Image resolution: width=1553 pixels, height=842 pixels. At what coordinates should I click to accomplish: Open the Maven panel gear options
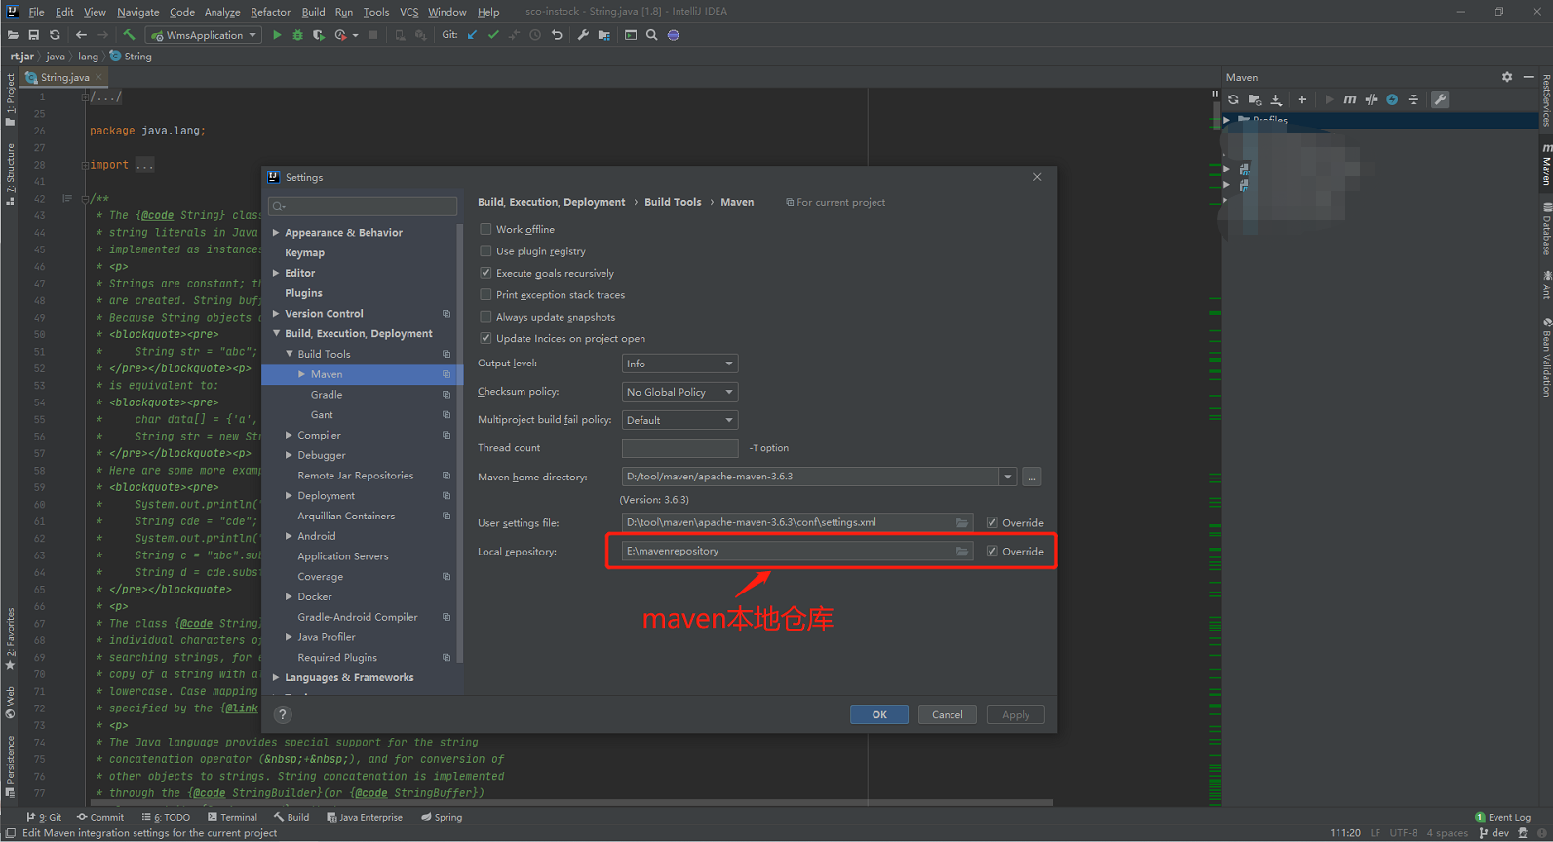tap(1507, 77)
